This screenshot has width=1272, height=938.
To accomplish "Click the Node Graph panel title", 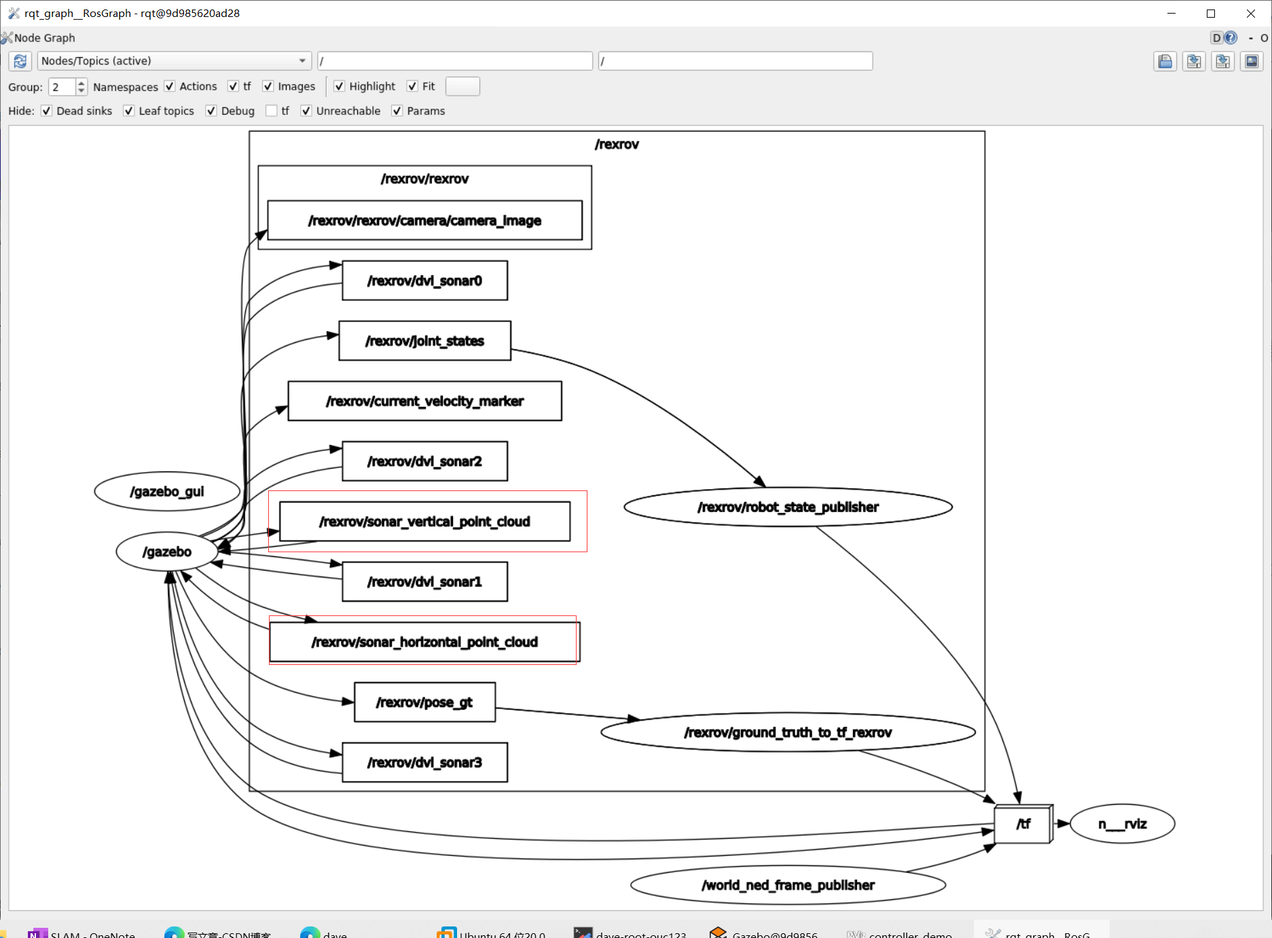I will (x=45, y=38).
